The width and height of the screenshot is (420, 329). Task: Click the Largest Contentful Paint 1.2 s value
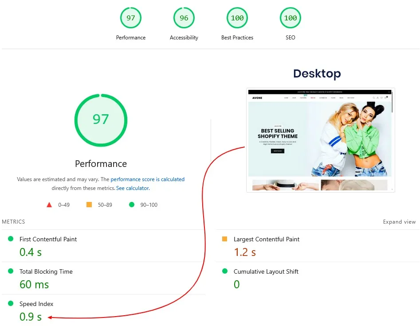pyautogui.click(x=245, y=252)
